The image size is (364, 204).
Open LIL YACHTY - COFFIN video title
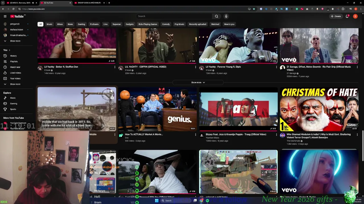[x=146, y=67]
